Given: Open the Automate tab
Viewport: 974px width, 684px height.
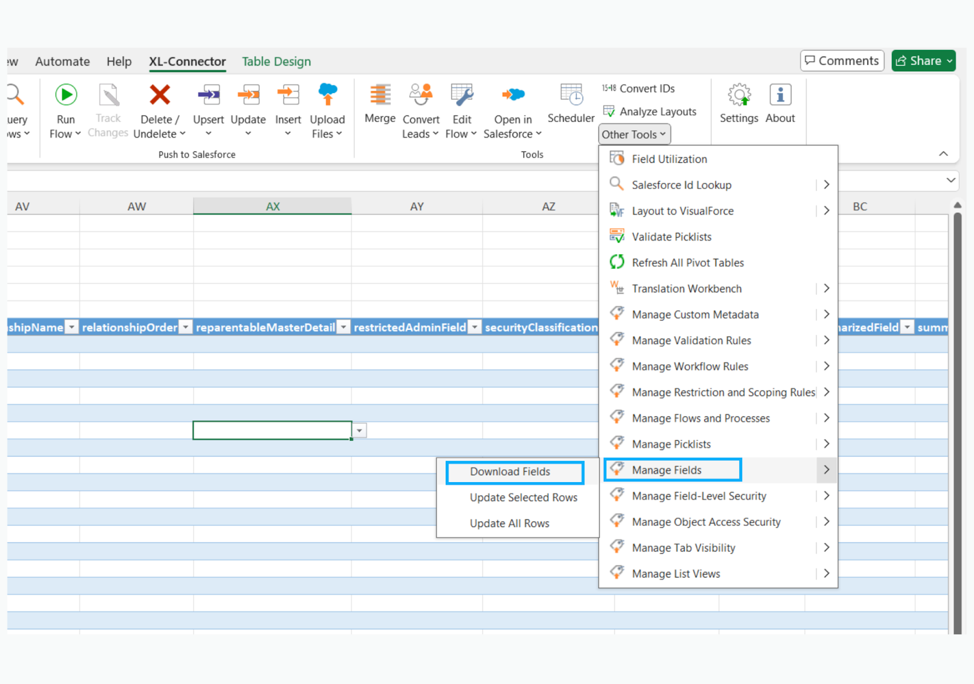Looking at the screenshot, I should 63,61.
